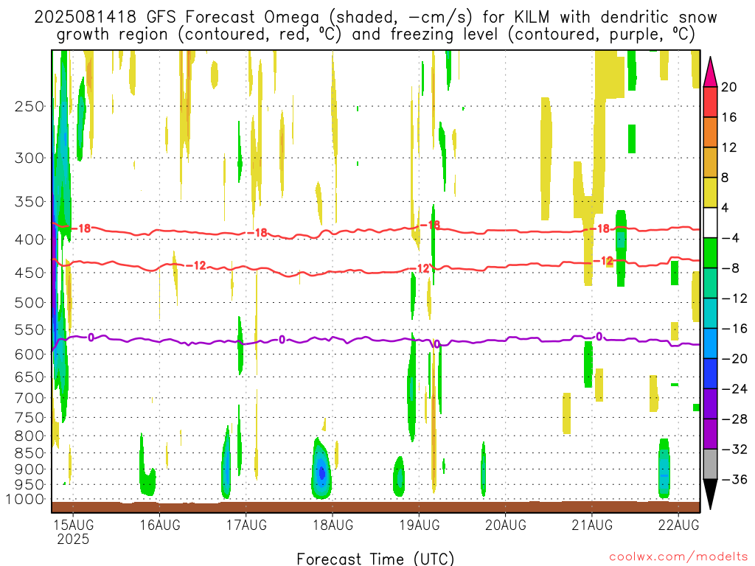Click the purple 0 label near 21AUG
Screen dimensions: 755x566
(599, 337)
